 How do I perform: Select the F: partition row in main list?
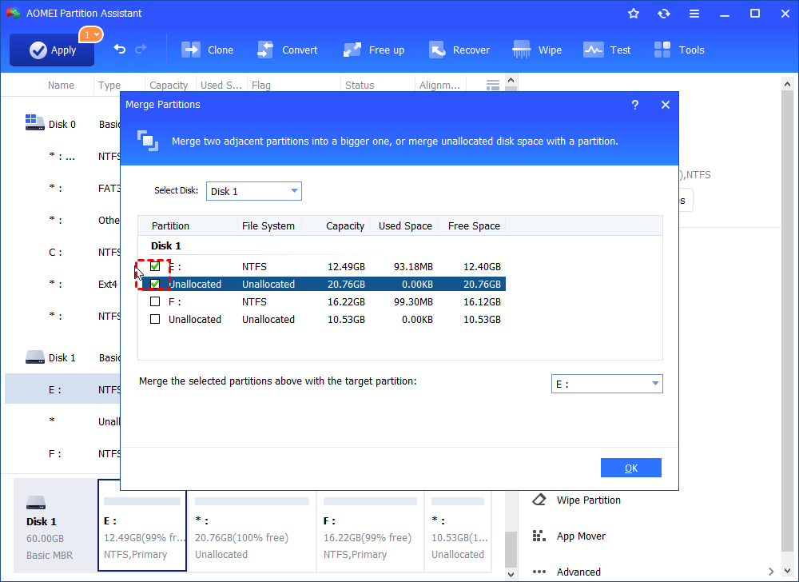tap(62, 453)
